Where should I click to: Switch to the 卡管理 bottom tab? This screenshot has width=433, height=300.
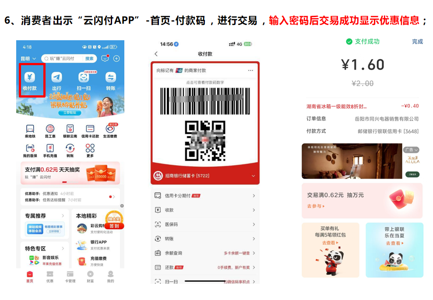click(x=70, y=276)
